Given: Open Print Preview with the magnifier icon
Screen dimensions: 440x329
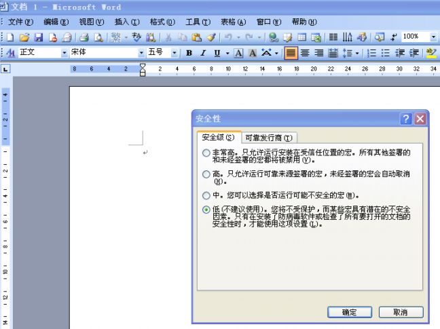Looking at the screenshot, I should coord(98,37).
